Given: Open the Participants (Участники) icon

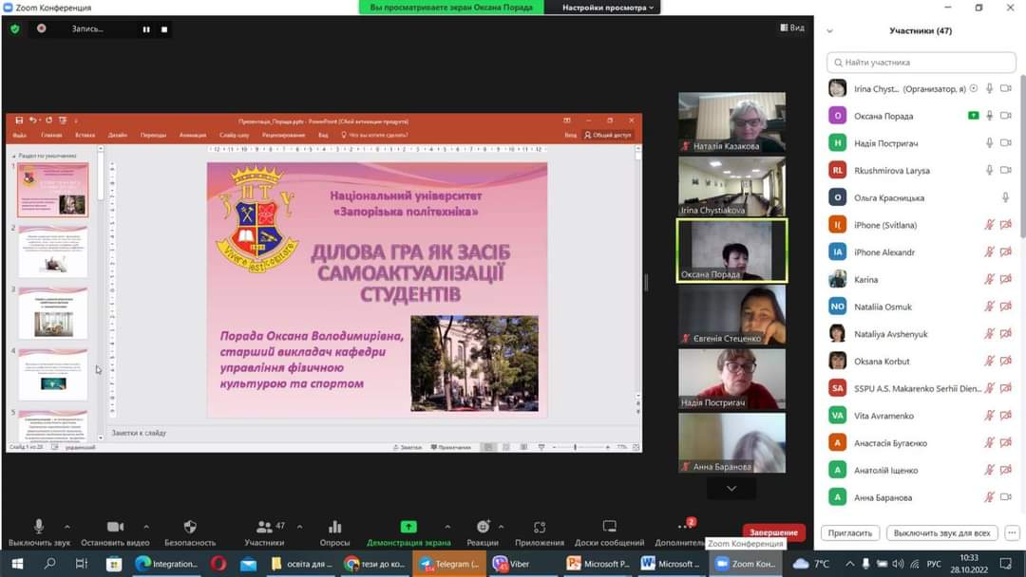Looking at the screenshot, I should tap(264, 527).
